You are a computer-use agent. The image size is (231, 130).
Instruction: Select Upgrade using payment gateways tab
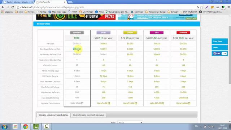(88, 115)
